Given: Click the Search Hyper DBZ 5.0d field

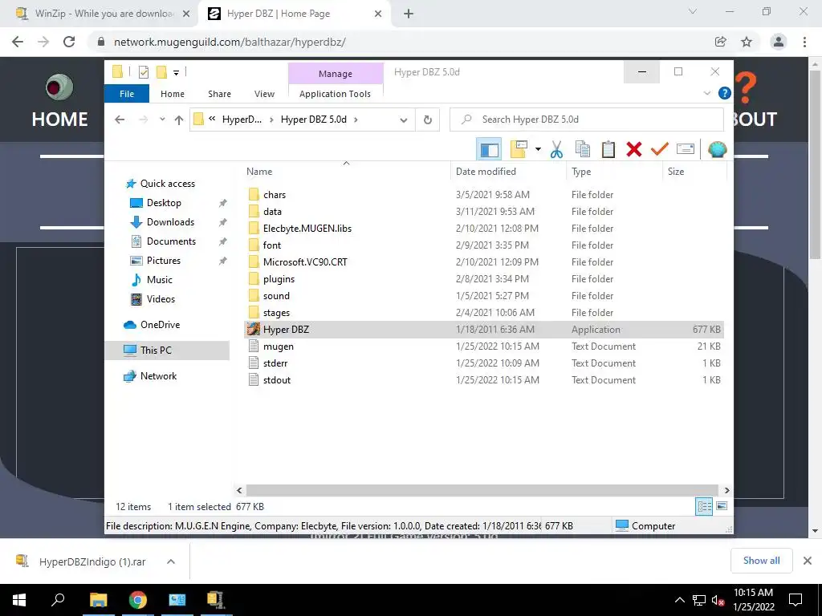Looking at the screenshot, I should coord(587,120).
